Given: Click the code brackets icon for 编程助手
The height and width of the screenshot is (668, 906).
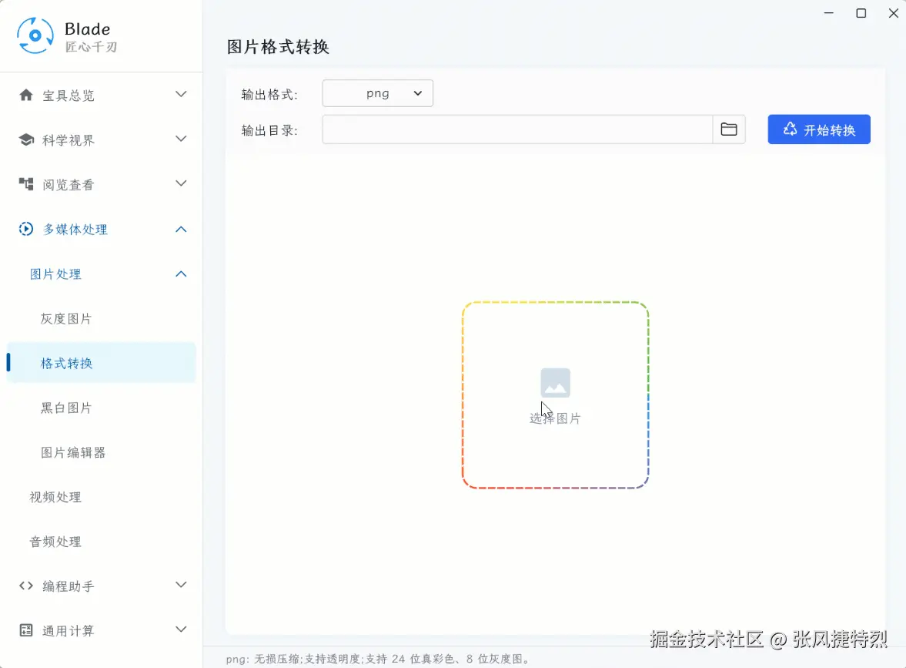Looking at the screenshot, I should click(x=26, y=586).
